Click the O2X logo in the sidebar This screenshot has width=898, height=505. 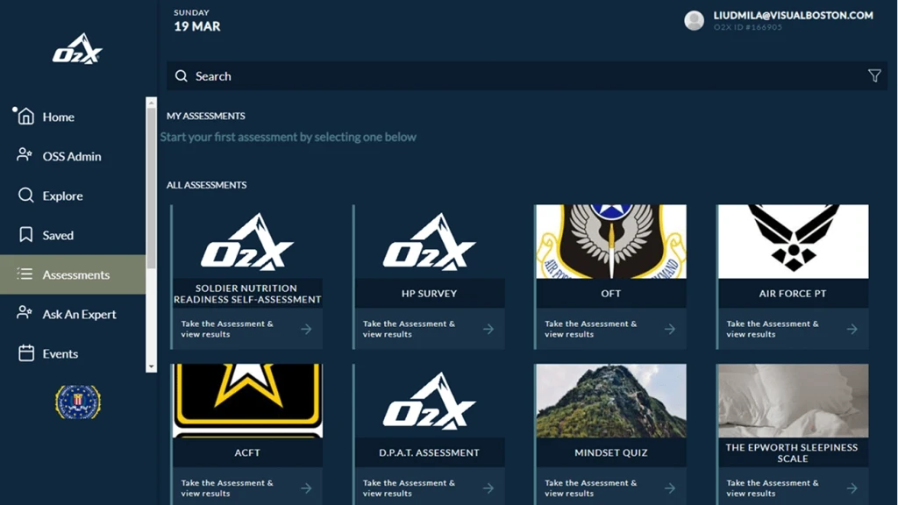(x=77, y=49)
